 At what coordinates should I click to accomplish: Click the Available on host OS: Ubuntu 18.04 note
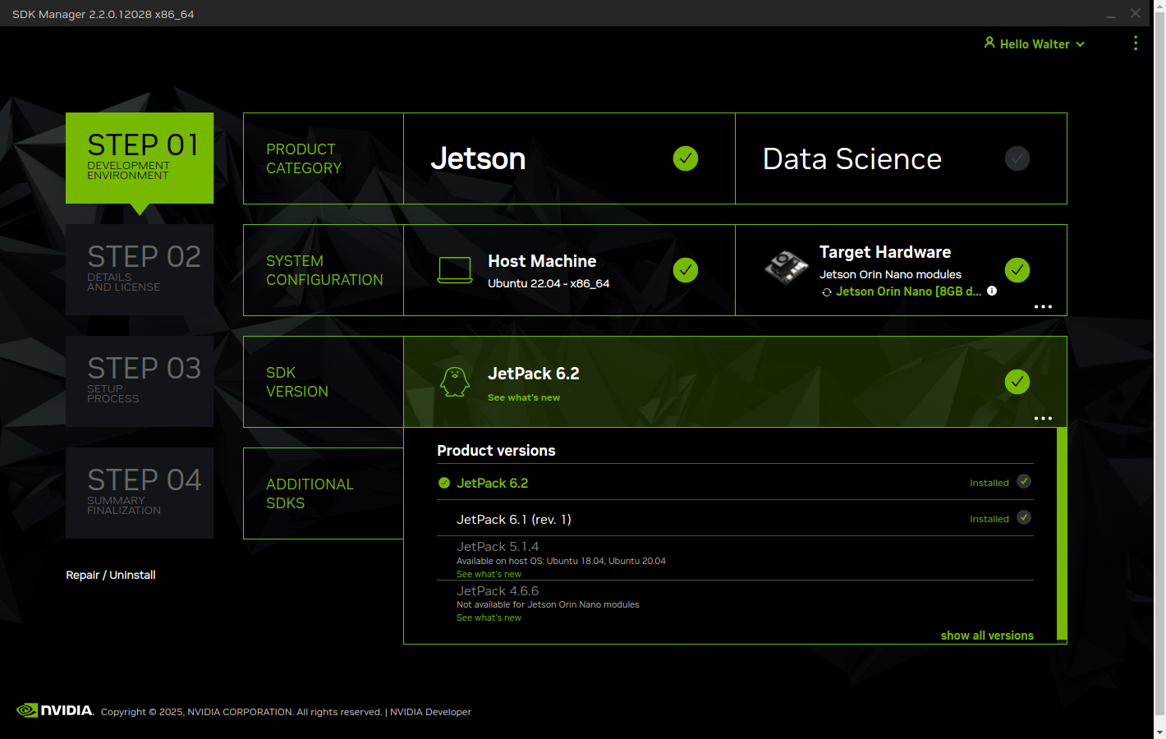(x=561, y=561)
